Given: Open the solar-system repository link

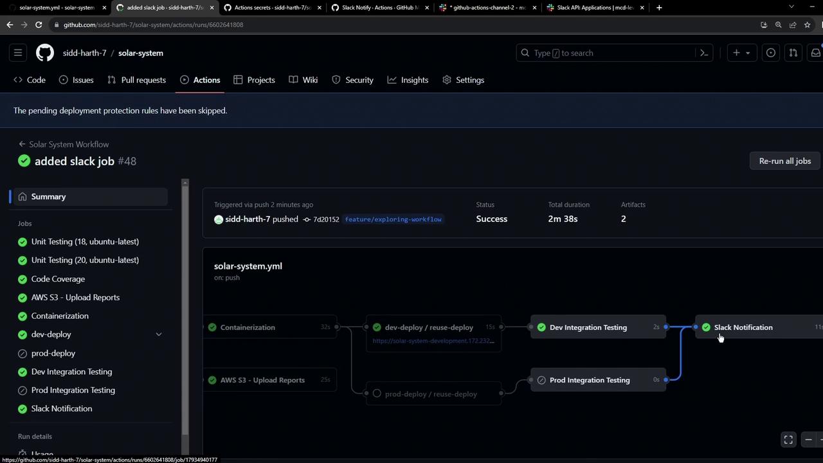Looking at the screenshot, I should [141, 53].
